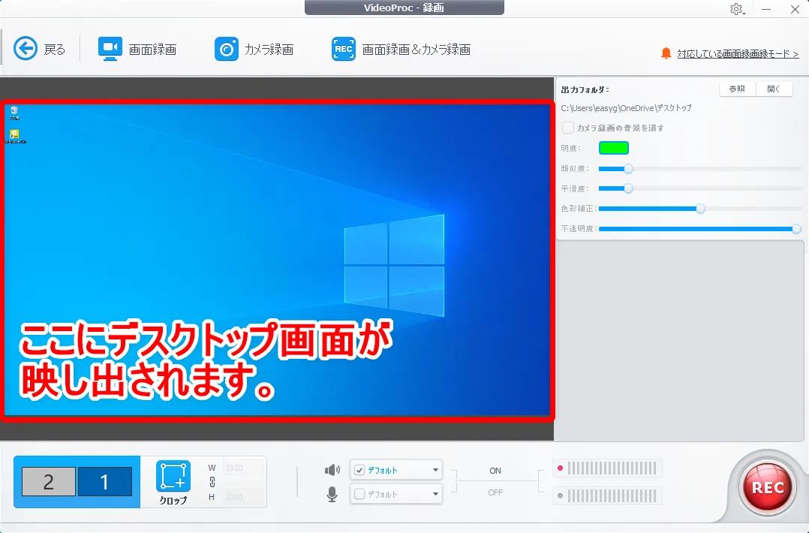Click the 開く open folder button
Image resolution: width=809 pixels, height=533 pixels.
774,89
